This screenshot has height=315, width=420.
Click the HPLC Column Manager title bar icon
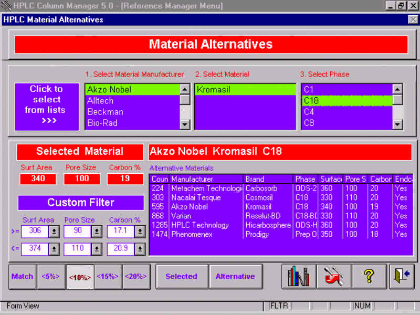click(x=6, y=6)
